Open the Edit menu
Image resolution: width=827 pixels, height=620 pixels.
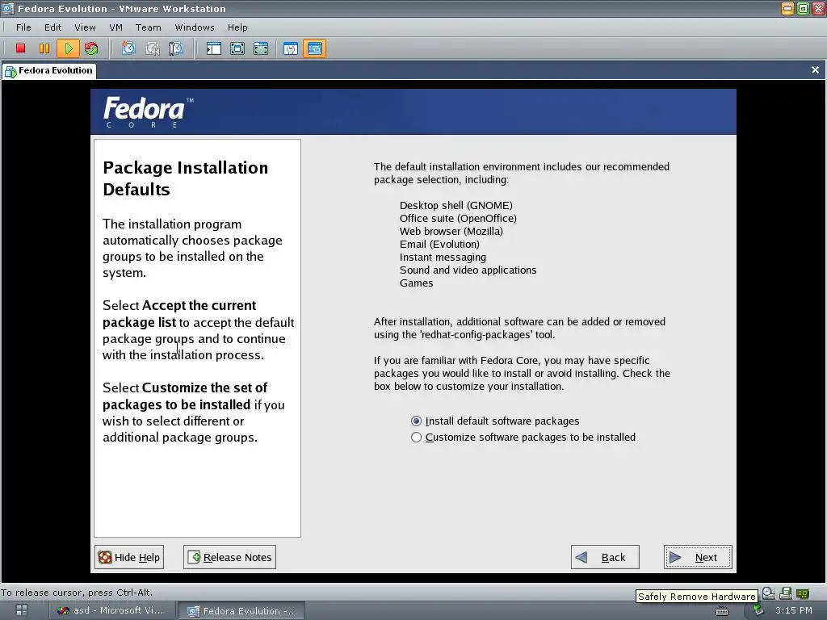[x=52, y=27]
